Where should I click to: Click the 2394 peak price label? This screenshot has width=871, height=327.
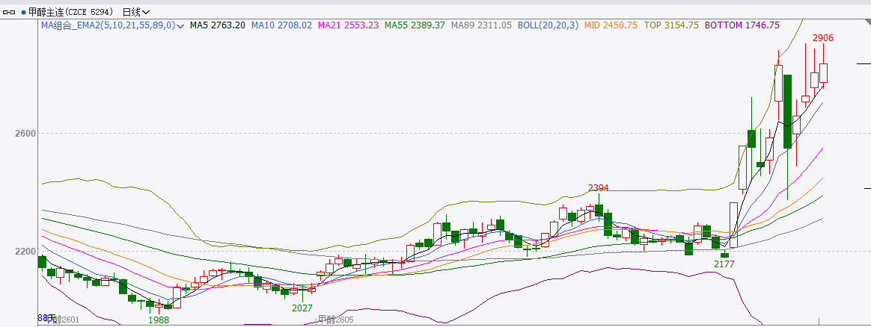(x=598, y=187)
